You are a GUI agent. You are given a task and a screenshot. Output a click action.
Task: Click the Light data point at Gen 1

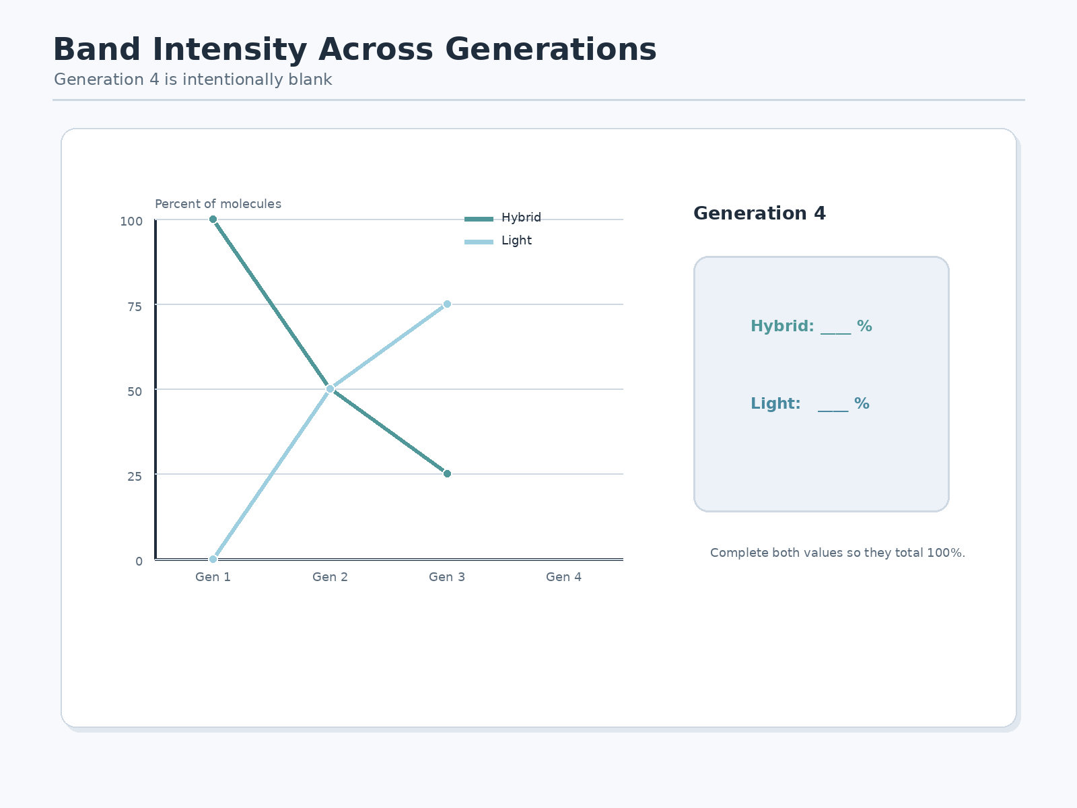click(213, 559)
